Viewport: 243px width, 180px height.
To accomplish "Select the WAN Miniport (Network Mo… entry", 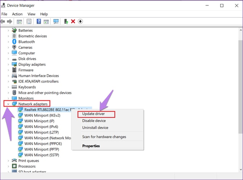I will [48, 138].
